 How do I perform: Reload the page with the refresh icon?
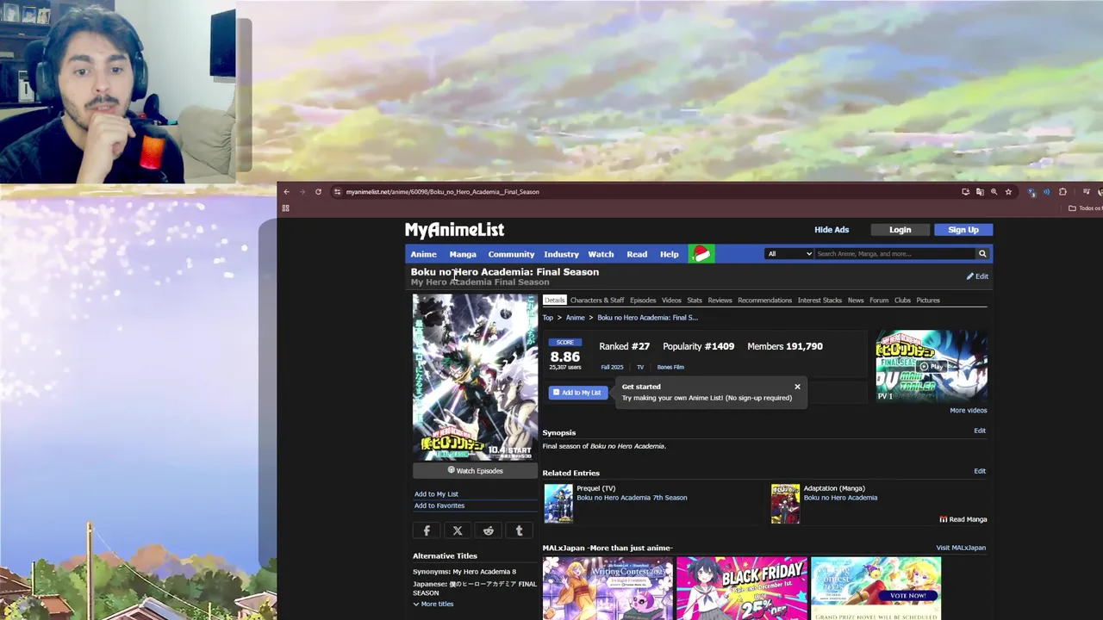pos(318,192)
